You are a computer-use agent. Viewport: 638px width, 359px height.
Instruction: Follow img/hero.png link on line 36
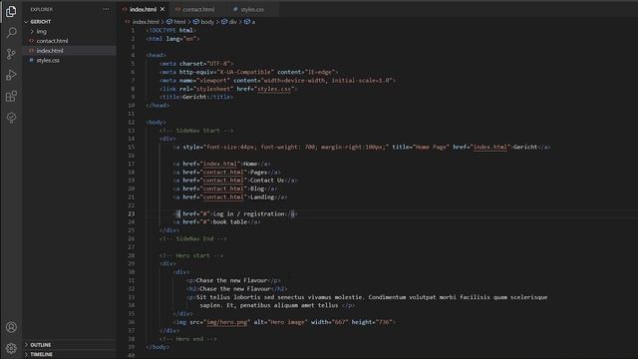226,322
